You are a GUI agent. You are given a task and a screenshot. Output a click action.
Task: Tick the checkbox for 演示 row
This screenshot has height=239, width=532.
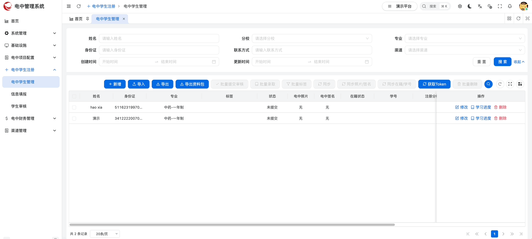(x=74, y=118)
